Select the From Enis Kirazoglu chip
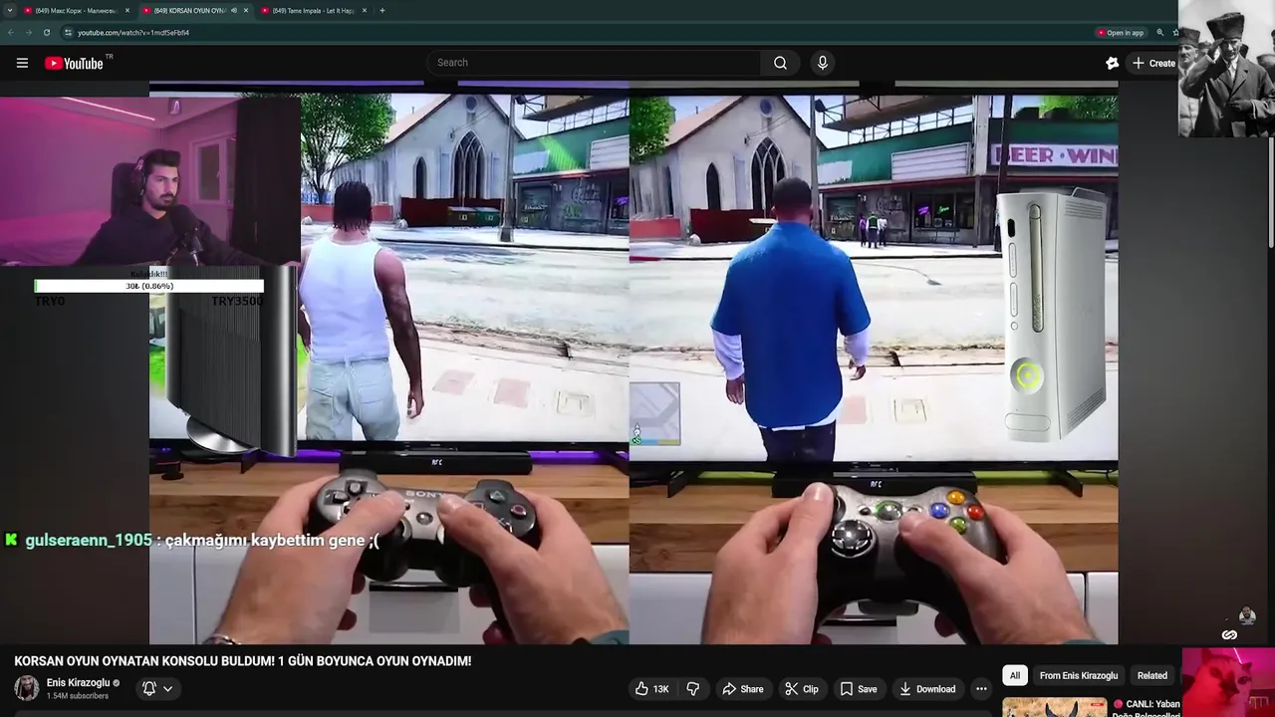 click(x=1078, y=675)
